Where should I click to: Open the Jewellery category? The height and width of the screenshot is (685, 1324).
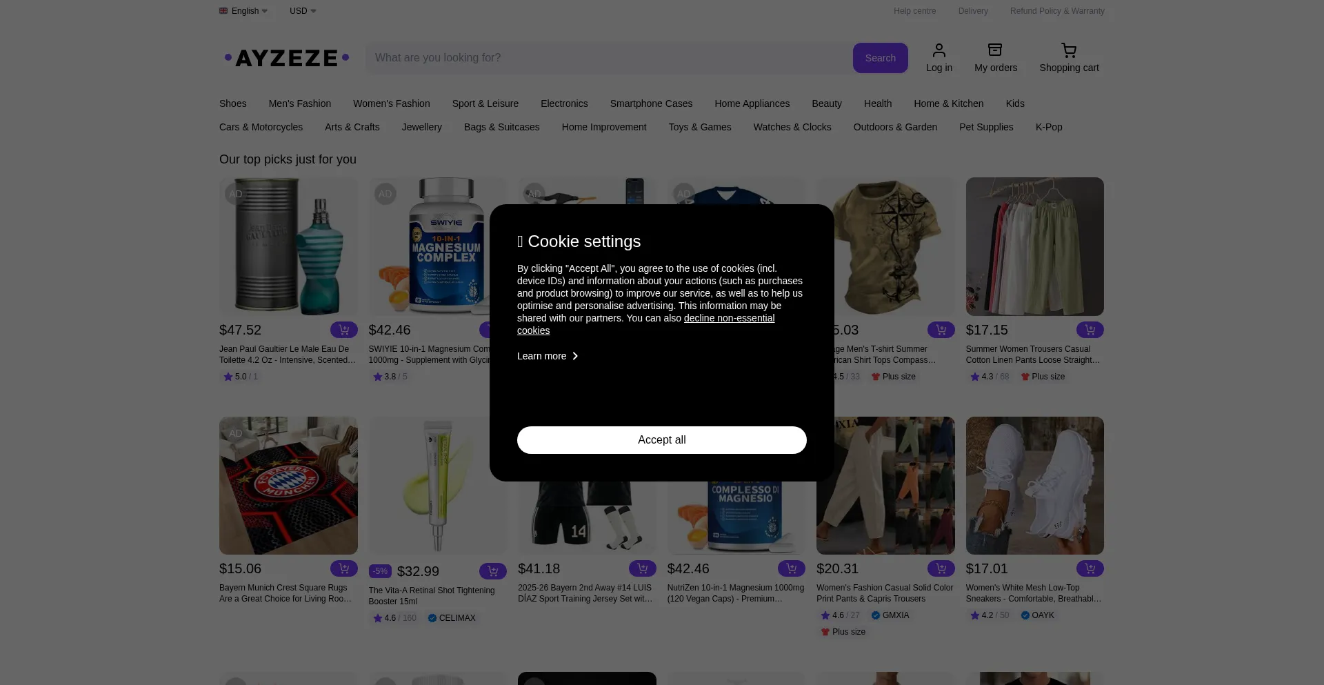click(x=422, y=127)
